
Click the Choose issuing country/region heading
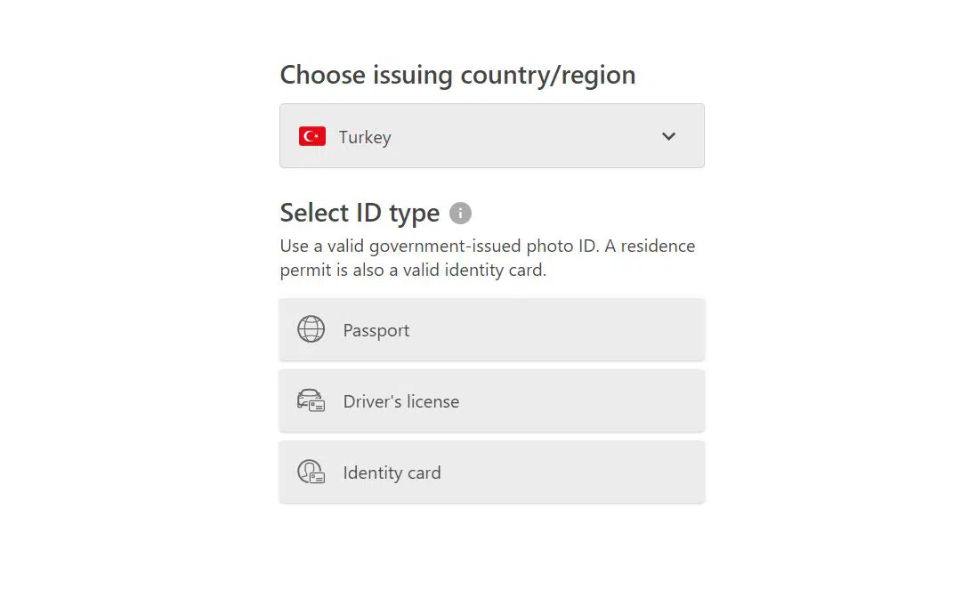457,75
